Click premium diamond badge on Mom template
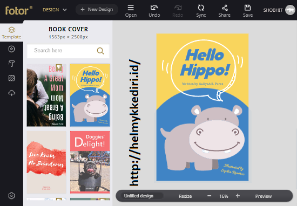Image resolution: width=297 pixels, height=206 pixels. coord(59,68)
